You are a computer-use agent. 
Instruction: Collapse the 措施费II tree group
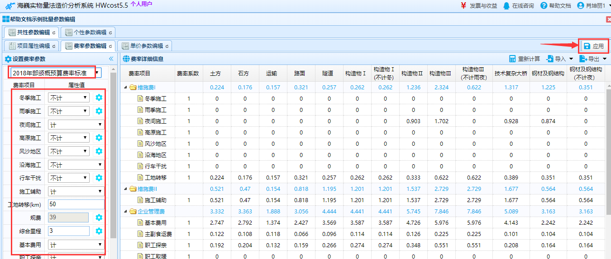126,189
